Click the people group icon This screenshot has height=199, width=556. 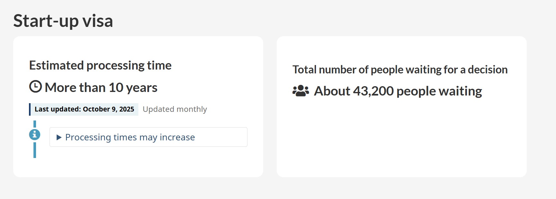coord(301,91)
